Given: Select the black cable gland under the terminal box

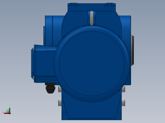Looking at the screenshot, I should click(50, 88).
